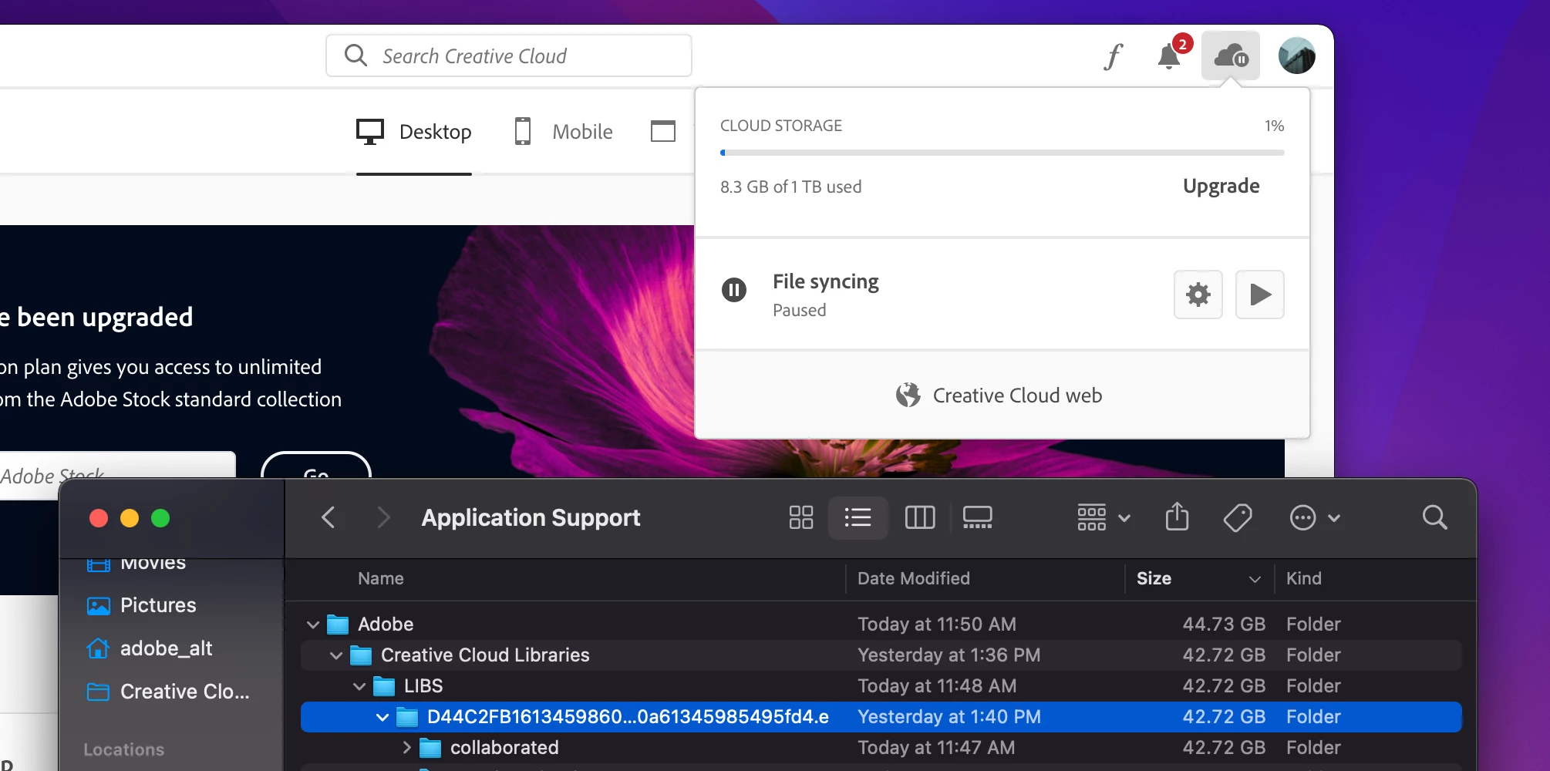Viewport: 1550px width, 771px height.
Task: Switch Finder to column view
Action: (x=919, y=517)
